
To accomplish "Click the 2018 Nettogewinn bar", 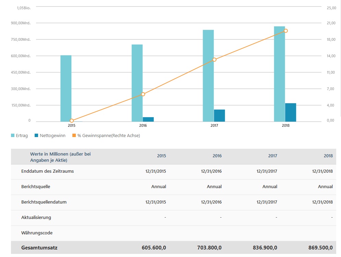I will [291, 112].
